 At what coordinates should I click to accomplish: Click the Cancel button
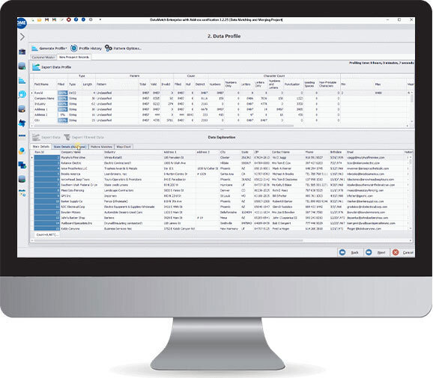coord(403,252)
